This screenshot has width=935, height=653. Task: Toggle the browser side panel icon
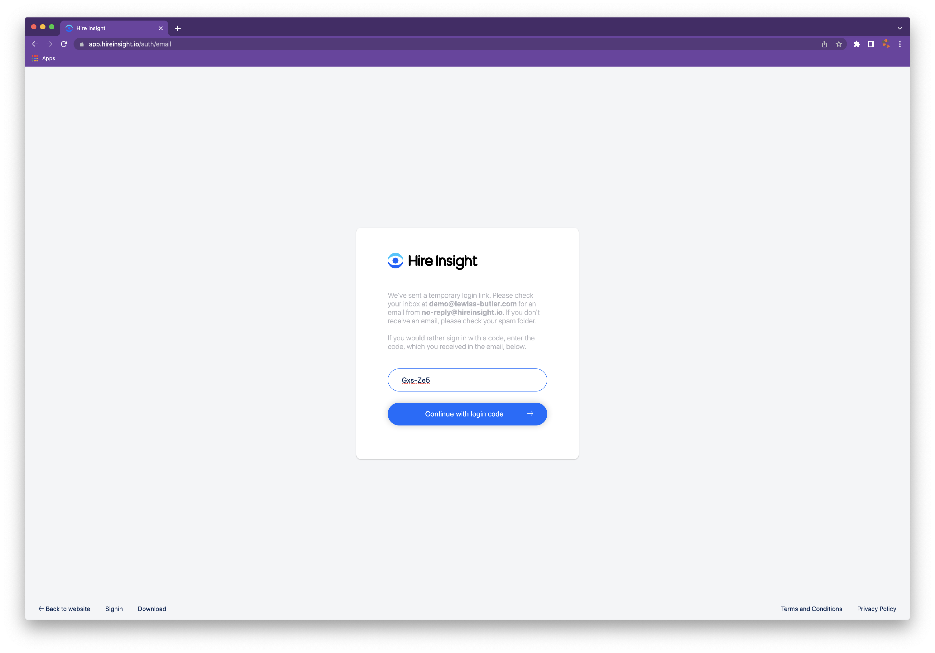(x=871, y=44)
